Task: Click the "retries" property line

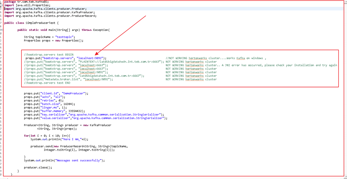Action: click(44, 101)
